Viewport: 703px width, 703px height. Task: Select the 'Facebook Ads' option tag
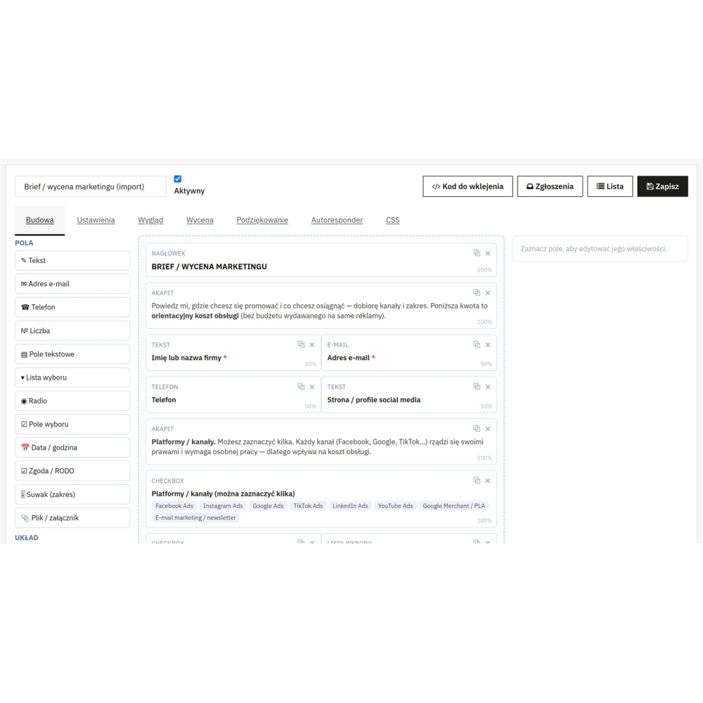174,505
